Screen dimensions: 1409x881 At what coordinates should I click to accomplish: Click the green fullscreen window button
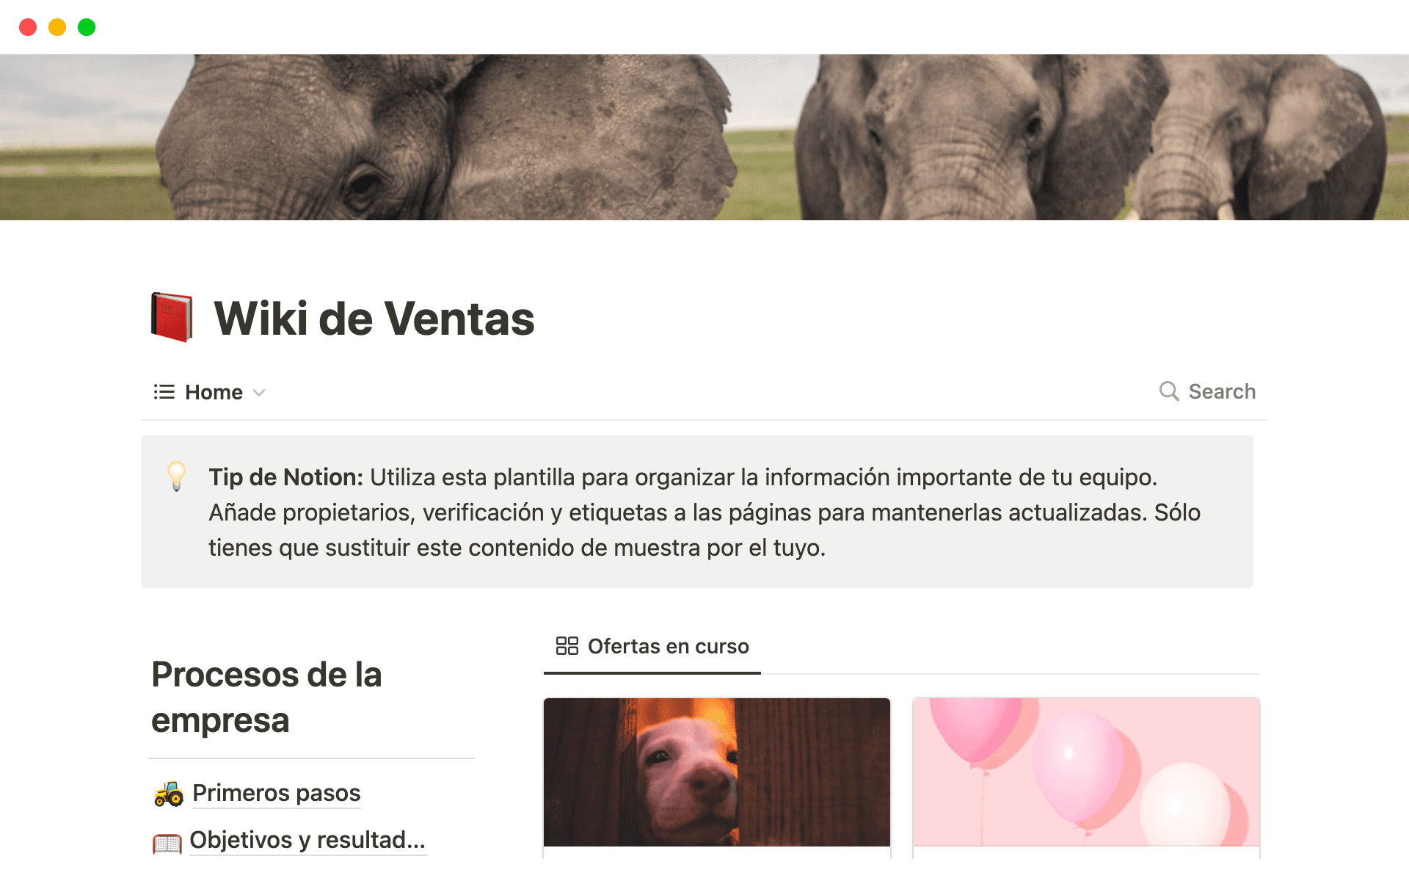click(x=87, y=27)
